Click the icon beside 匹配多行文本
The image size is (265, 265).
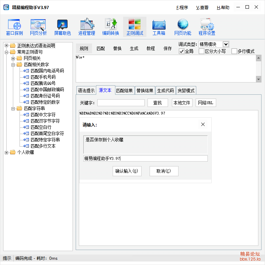tap(26, 146)
